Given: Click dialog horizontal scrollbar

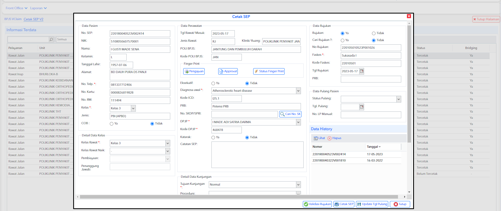Looking at the screenshot, I should [239, 197].
